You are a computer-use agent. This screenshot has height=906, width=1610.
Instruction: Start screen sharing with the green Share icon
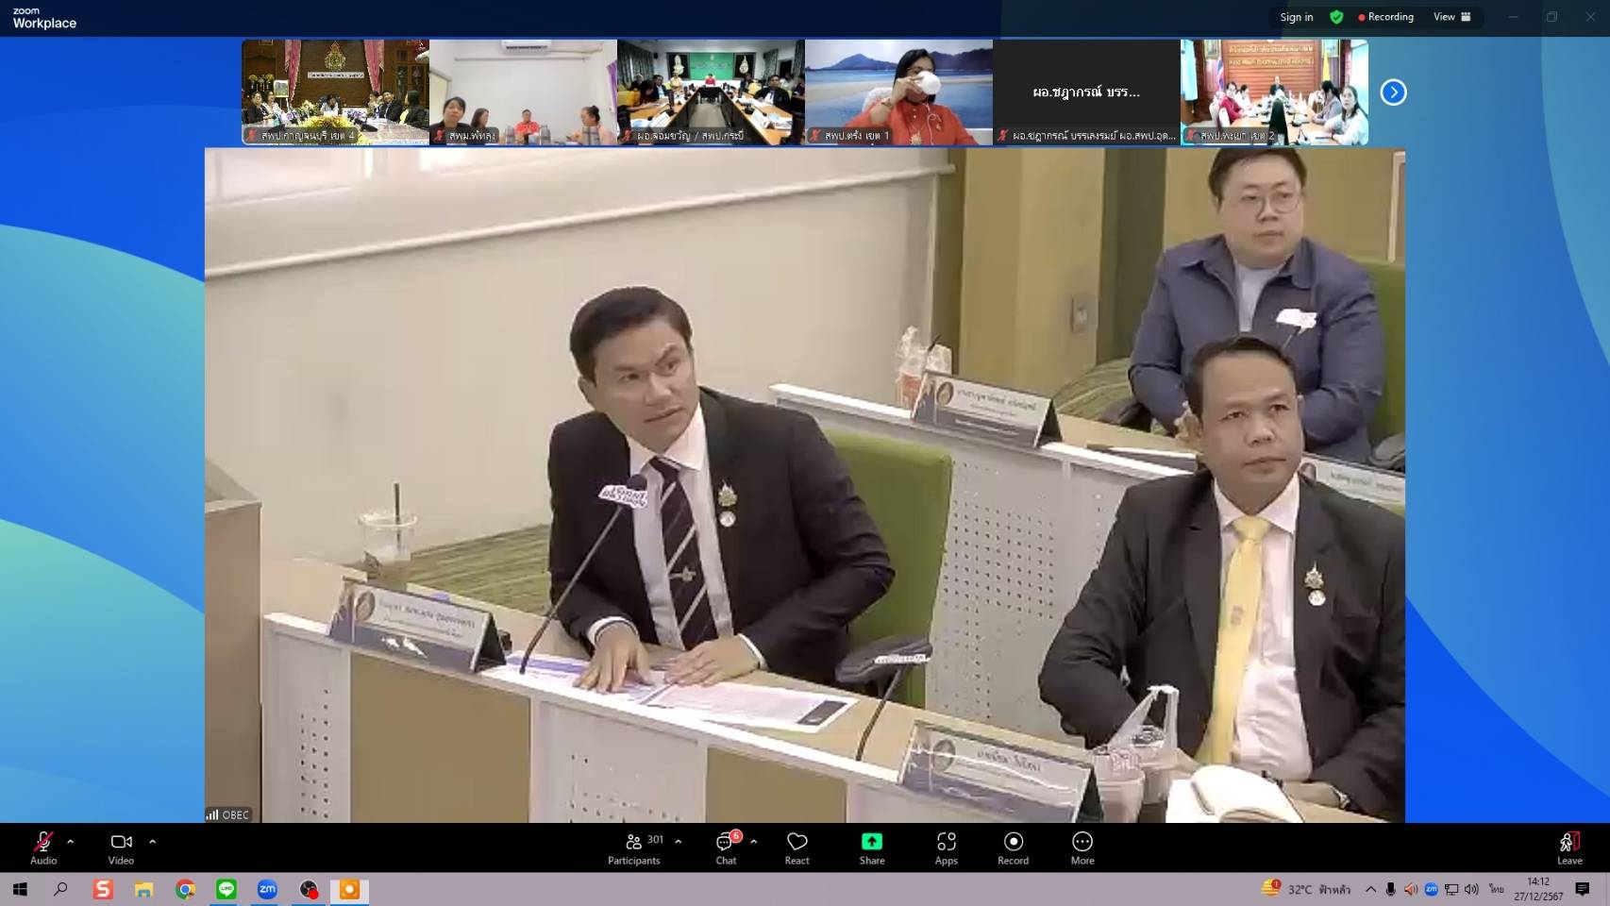[x=871, y=841]
